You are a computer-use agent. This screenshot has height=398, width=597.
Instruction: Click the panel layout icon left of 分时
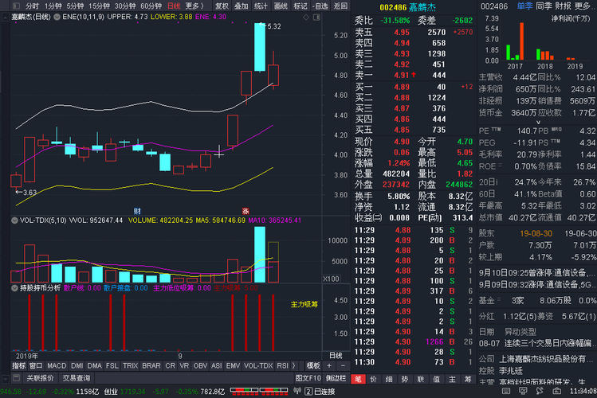[16, 6]
